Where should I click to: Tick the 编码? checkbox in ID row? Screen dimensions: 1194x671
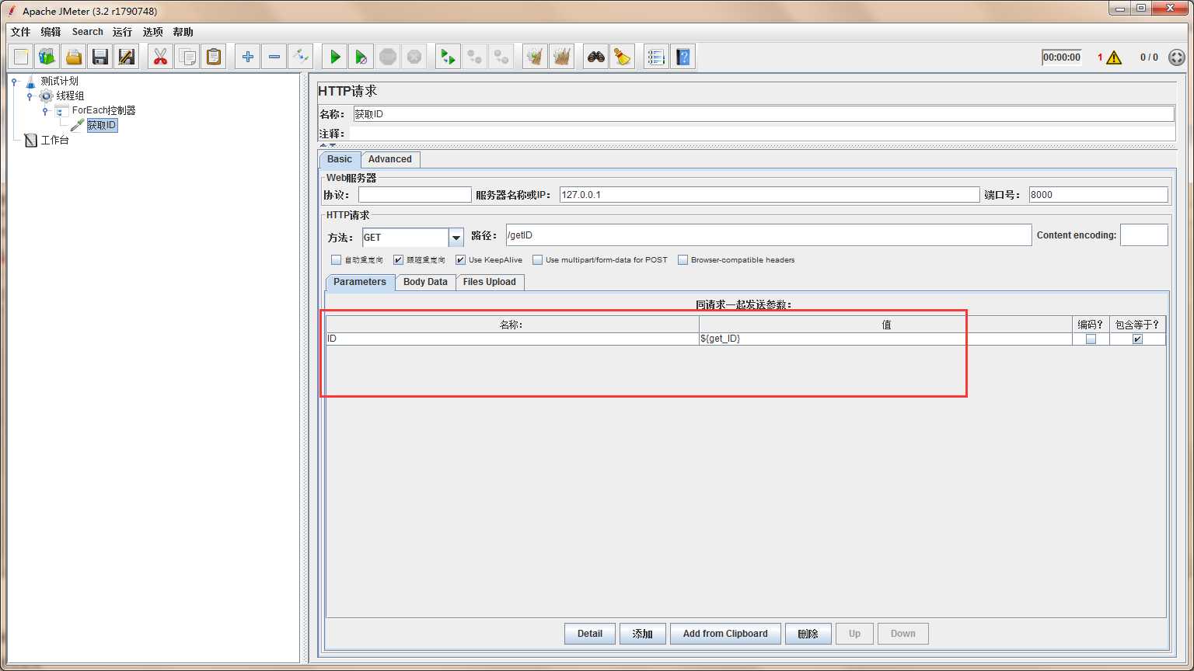coord(1091,339)
